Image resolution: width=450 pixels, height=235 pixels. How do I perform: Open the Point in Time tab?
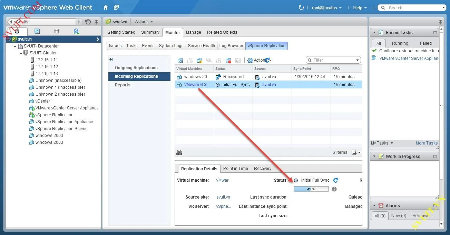coord(235,169)
